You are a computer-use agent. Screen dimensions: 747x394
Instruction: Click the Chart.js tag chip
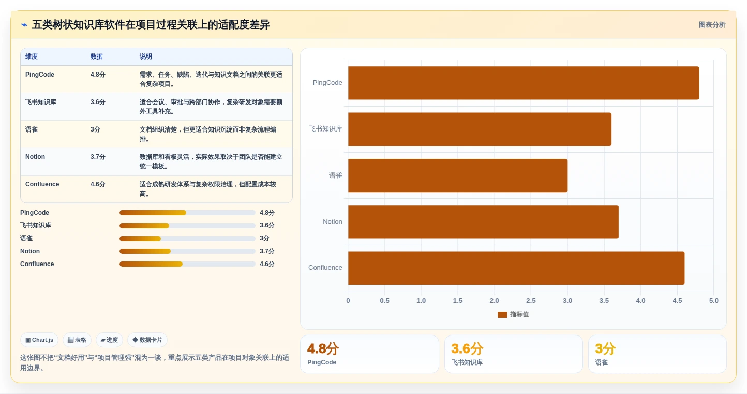39,340
